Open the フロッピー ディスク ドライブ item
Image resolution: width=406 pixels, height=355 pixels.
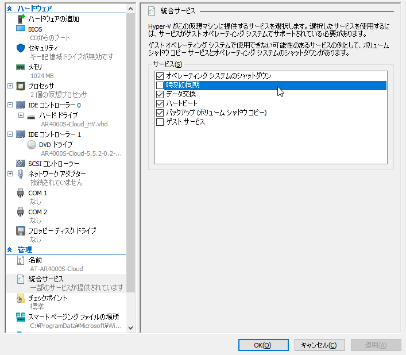(x=62, y=231)
